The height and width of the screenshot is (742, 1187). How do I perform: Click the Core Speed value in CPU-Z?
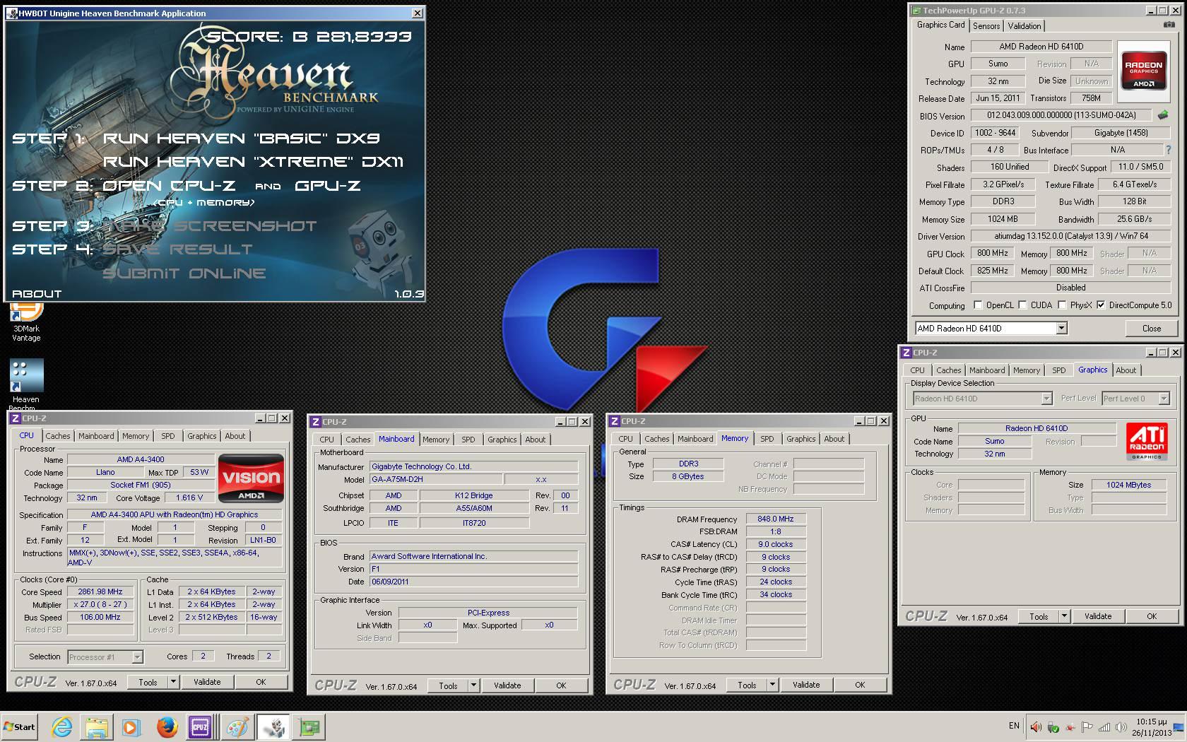[100, 591]
